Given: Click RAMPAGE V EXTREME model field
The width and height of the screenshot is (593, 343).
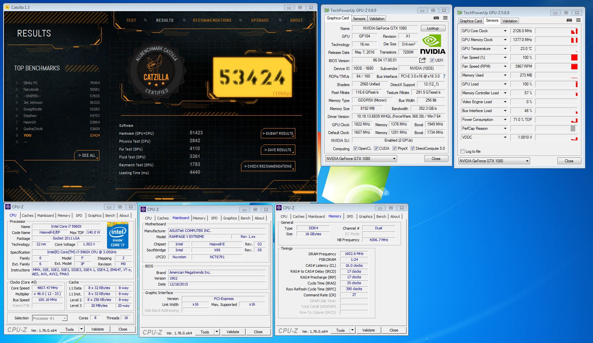Looking at the screenshot, I should point(199,237).
